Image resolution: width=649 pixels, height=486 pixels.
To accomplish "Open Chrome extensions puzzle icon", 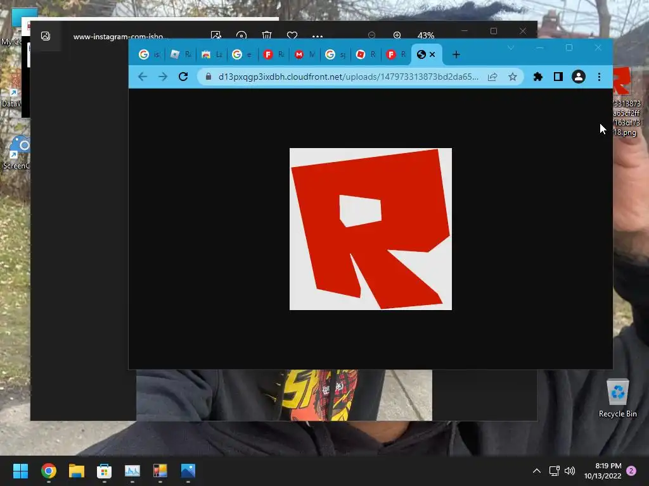I will [x=537, y=77].
